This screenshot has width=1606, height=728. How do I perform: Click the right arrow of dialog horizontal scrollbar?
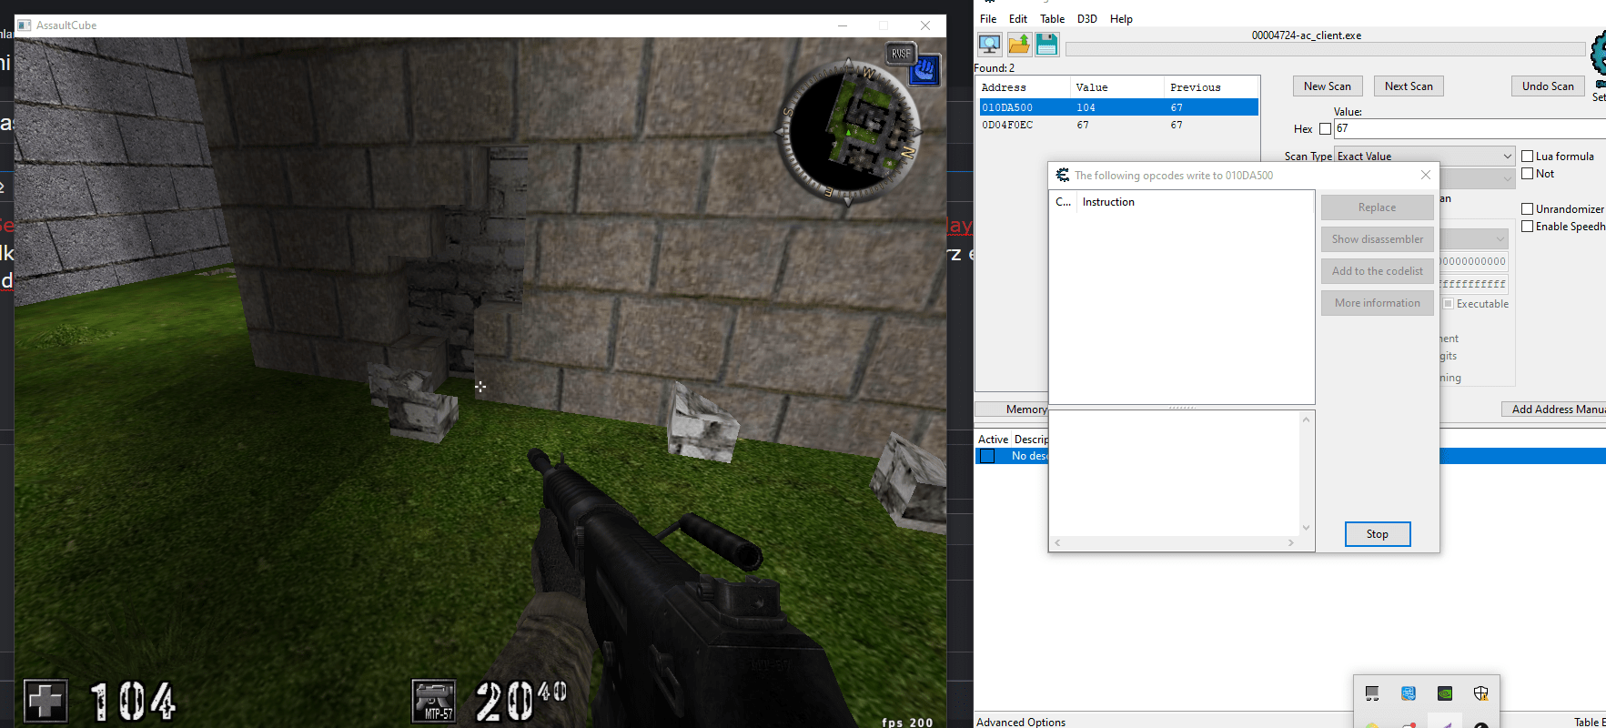[1290, 542]
